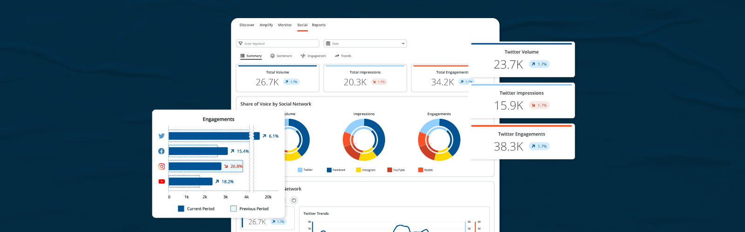The height and width of the screenshot is (232, 745).
Task: Click the calendar icon in Date field
Action: [x=328, y=44]
